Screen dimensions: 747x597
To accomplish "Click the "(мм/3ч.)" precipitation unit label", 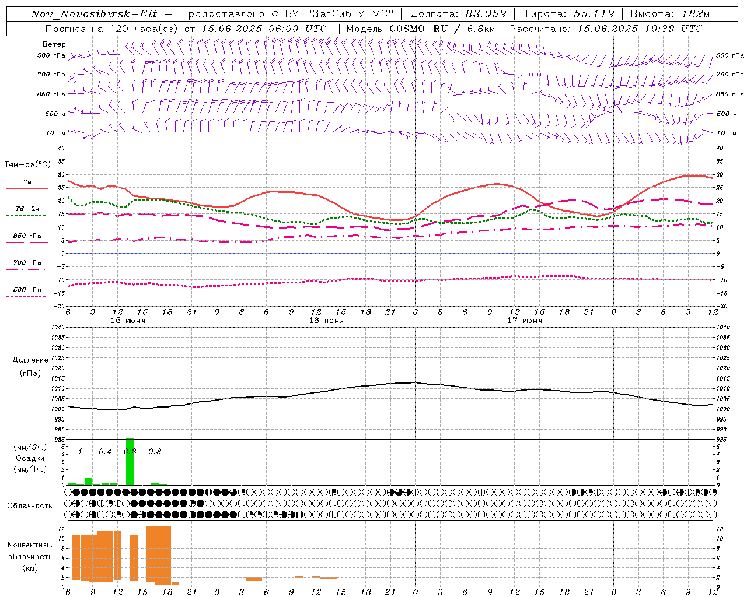I will 30,448.
